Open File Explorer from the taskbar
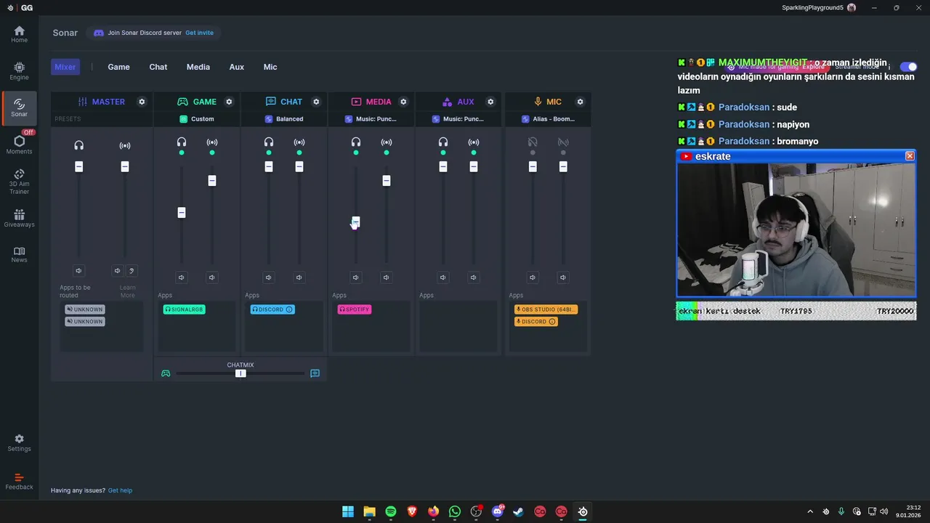Image resolution: width=930 pixels, height=523 pixels. click(369, 511)
